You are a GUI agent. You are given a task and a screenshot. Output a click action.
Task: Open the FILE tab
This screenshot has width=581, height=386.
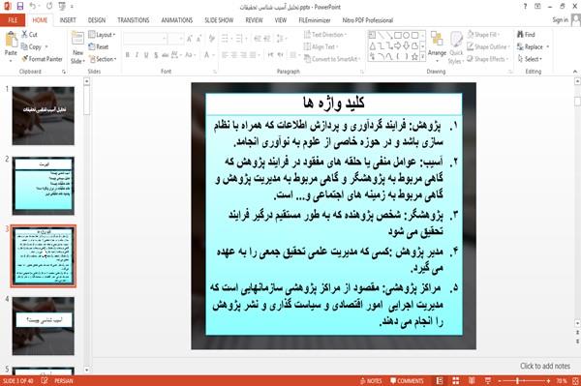(13, 20)
